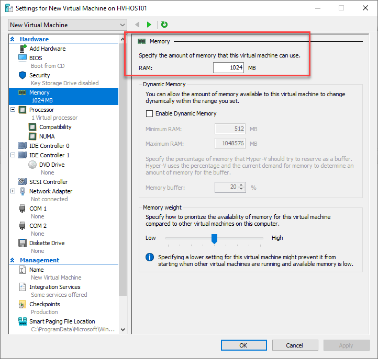
Task: Click the Processor chip icon
Action: click(x=23, y=110)
